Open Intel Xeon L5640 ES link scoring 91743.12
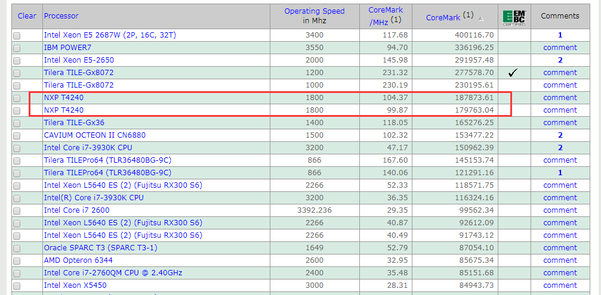Screen dimensions: 601x295 tap(123, 235)
